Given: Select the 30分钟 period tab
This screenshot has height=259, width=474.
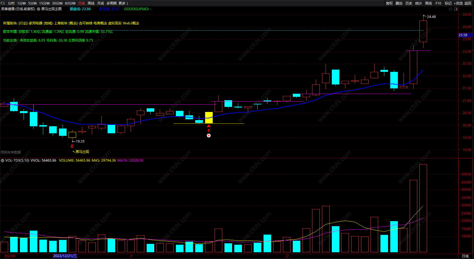Looking at the screenshot, I should pyautogui.click(x=57, y=3).
